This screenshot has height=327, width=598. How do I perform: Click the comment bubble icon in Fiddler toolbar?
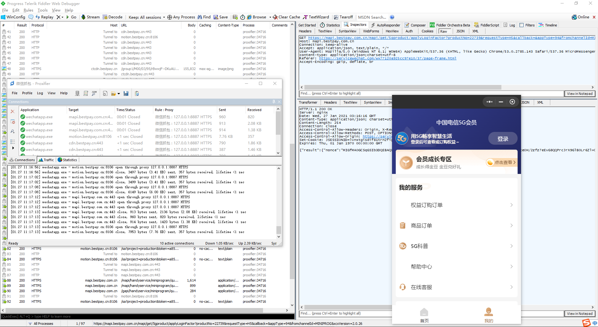(x=31, y=17)
